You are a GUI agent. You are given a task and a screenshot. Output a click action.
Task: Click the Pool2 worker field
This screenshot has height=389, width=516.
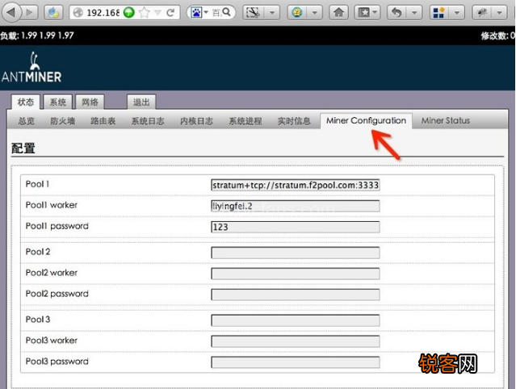point(296,274)
